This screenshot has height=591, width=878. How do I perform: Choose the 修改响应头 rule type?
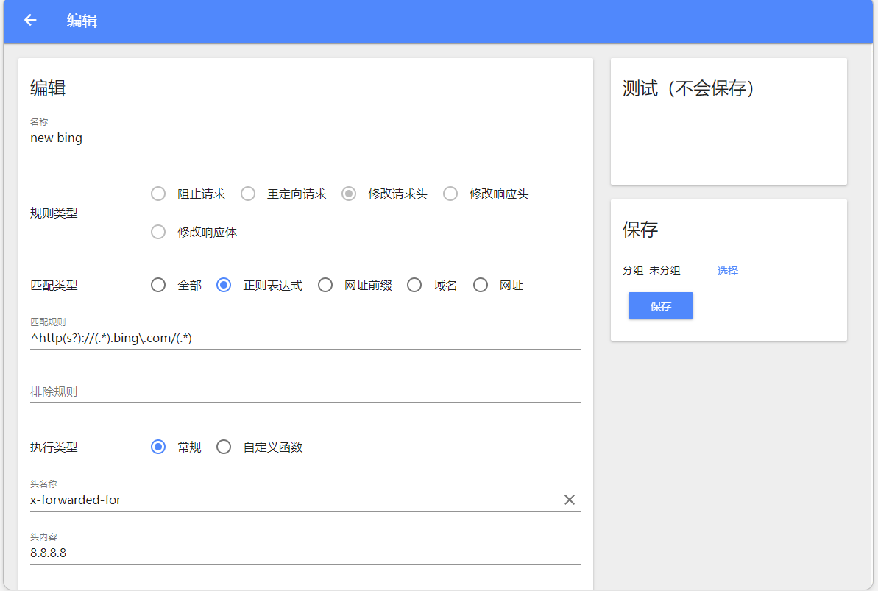tap(450, 194)
